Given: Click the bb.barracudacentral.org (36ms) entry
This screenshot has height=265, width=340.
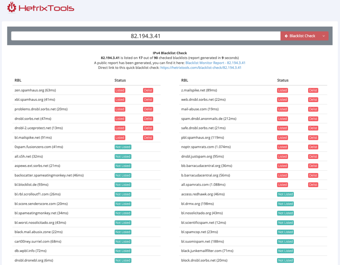Looking at the screenshot, I should pos(207,166).
